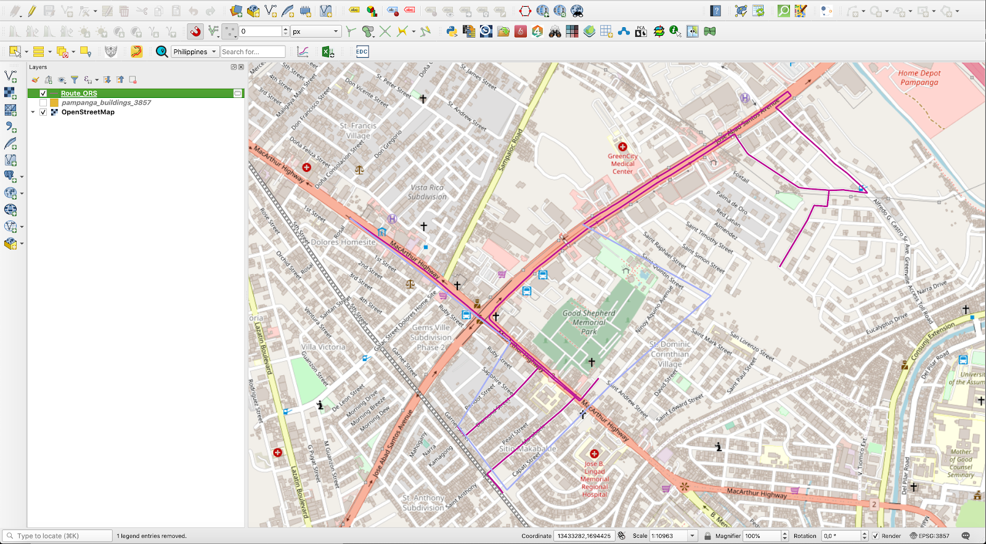This screenshot has height=544, width=986.
Task: Click the Filter Legend funnel icon
Action: (x=75, y=79)
